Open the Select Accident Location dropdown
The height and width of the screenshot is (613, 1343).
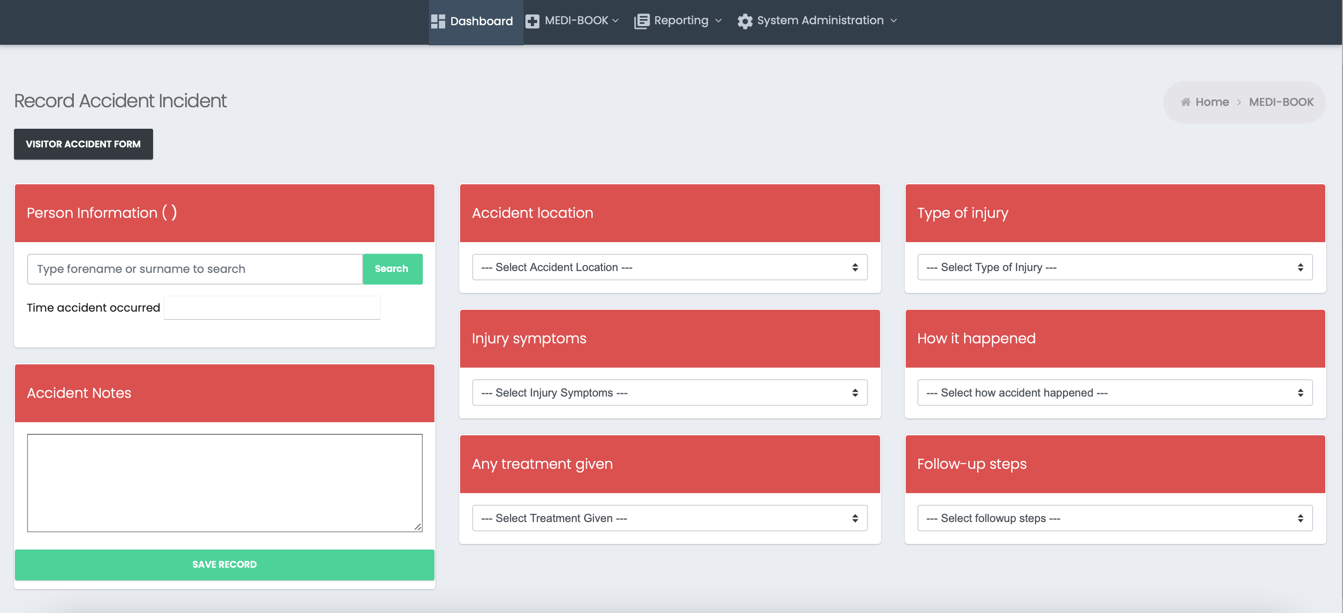[670, 267]
